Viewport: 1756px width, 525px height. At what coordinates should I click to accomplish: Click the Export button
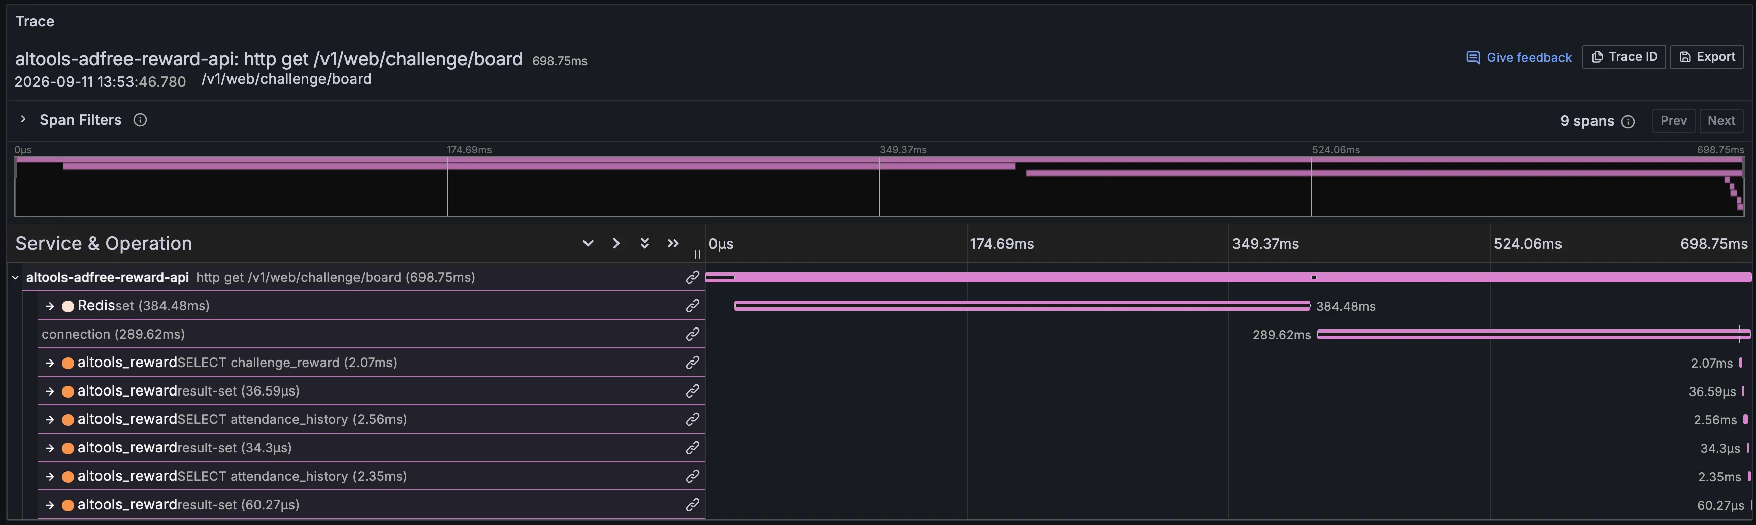1706,56
